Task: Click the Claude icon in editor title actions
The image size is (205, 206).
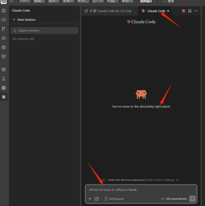Action: pyautogui.click(x=183, y=11)
